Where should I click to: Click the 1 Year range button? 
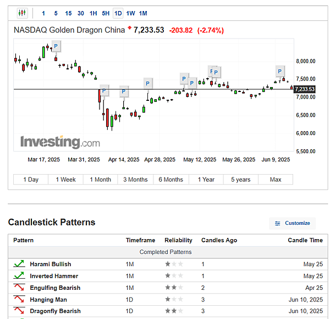[x=206, y=180]
